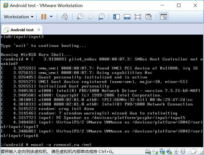Open the Workstation menu dropdown

coord(19,17)
